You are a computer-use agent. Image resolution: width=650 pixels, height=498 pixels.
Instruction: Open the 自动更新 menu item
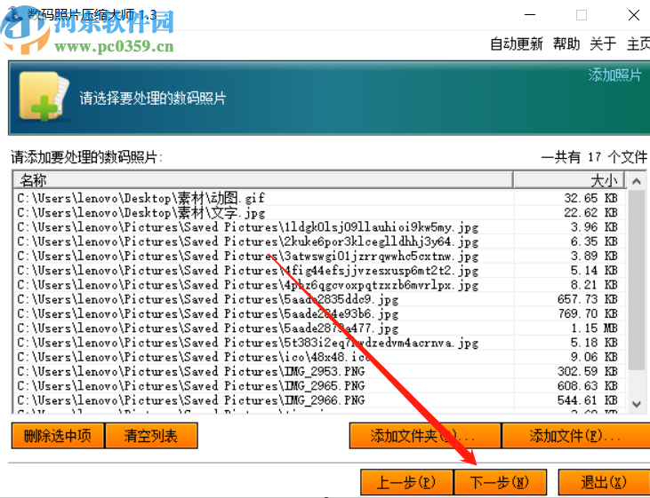click(x=516, y=43)
